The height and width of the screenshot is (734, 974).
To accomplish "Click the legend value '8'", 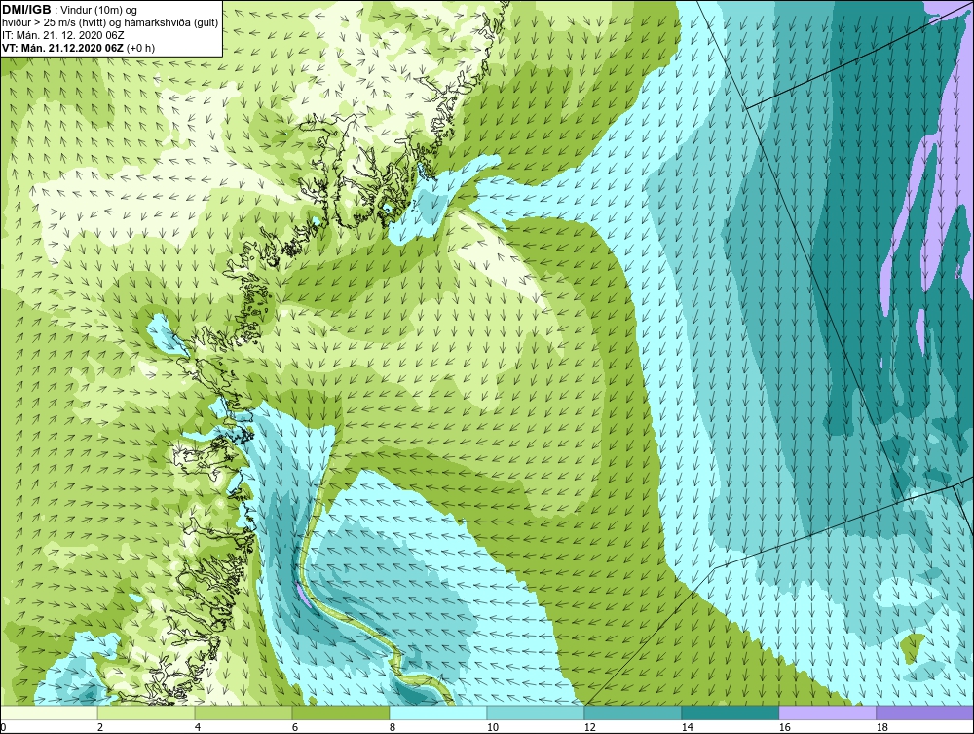I will (392, 727).
